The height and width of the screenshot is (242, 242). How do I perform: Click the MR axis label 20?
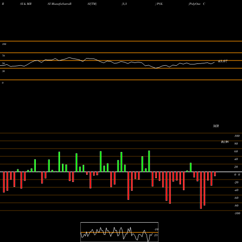tap(236, 167)
